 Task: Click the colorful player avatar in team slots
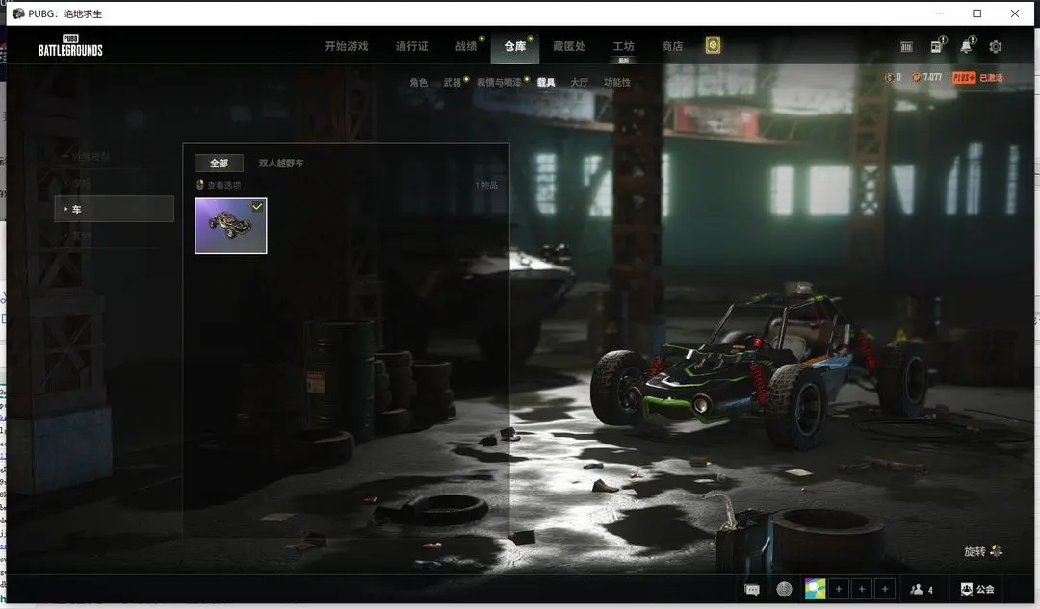(x=816, y=589)
